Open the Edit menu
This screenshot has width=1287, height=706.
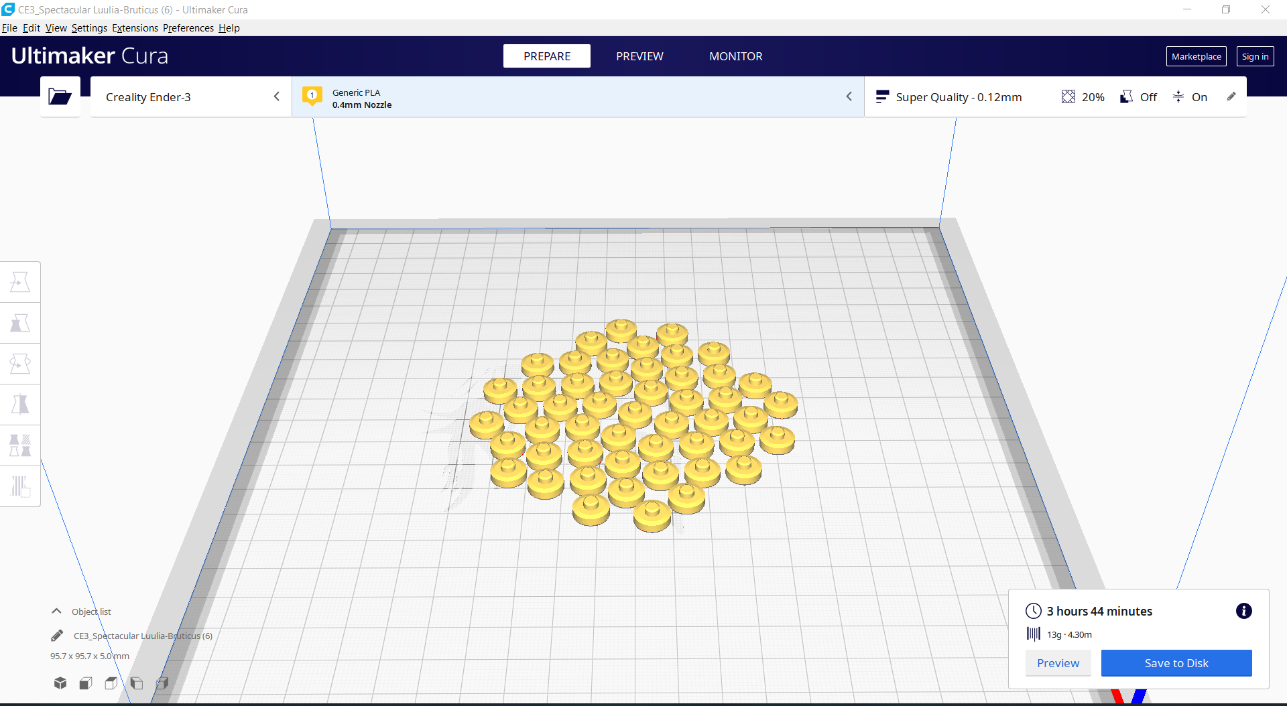pyautogui.click(x=32, y=28)
